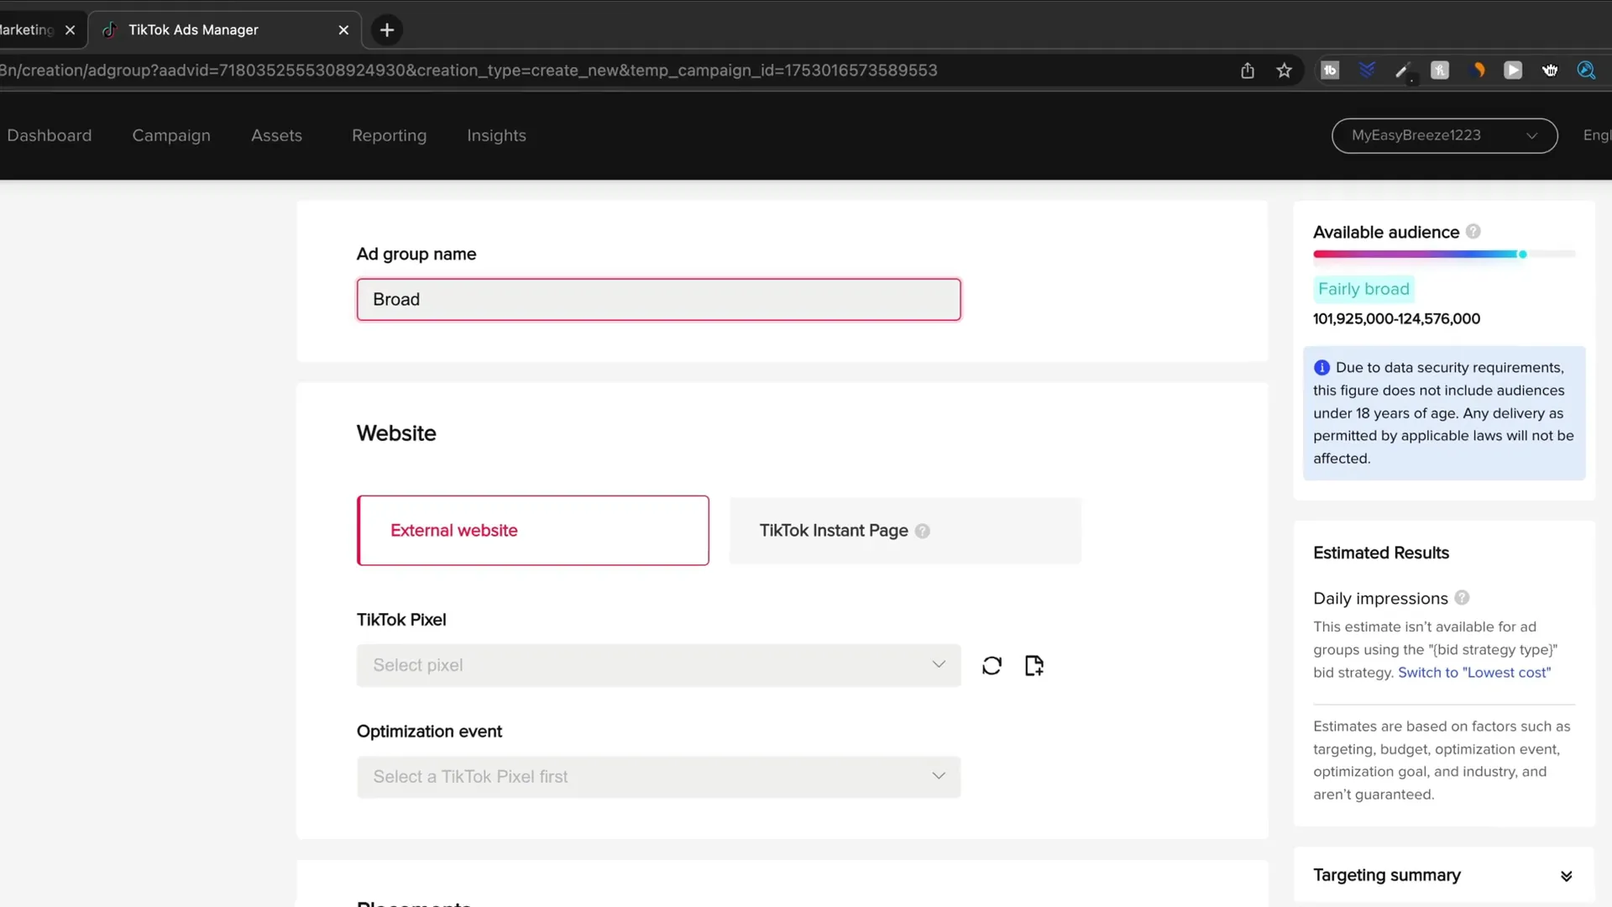Viewport: 1612px width, 907px height.
Task: Click the gray 'h' script extension icon
Action: [x=1440, y=71]
